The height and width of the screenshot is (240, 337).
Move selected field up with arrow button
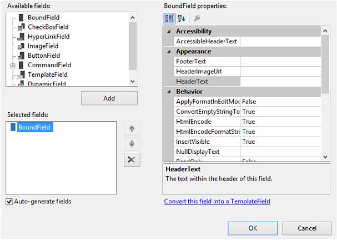point(132,129)
